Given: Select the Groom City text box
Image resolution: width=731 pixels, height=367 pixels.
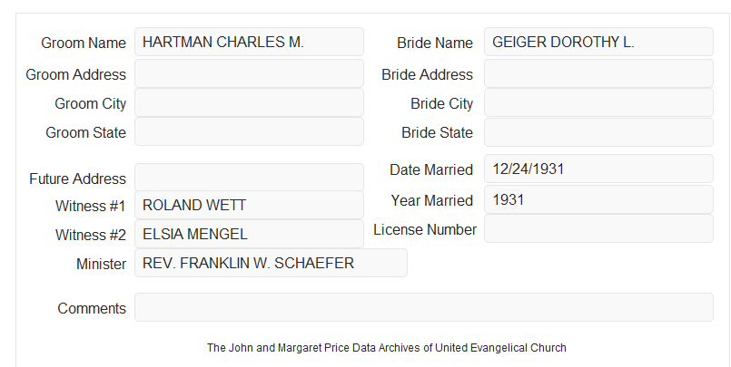Looking at the screenshot, I should tap(249, 102).
